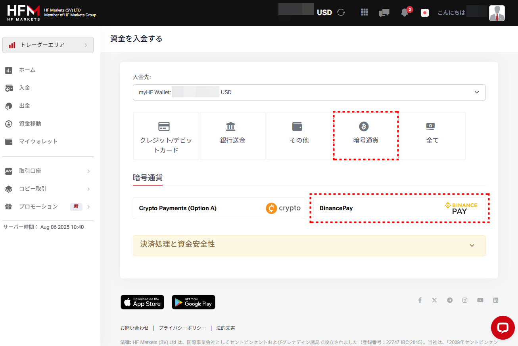518x346 pixels.
Task: Open the 入金先 myHF Wallet dropdown
Action: coord(309,92)
